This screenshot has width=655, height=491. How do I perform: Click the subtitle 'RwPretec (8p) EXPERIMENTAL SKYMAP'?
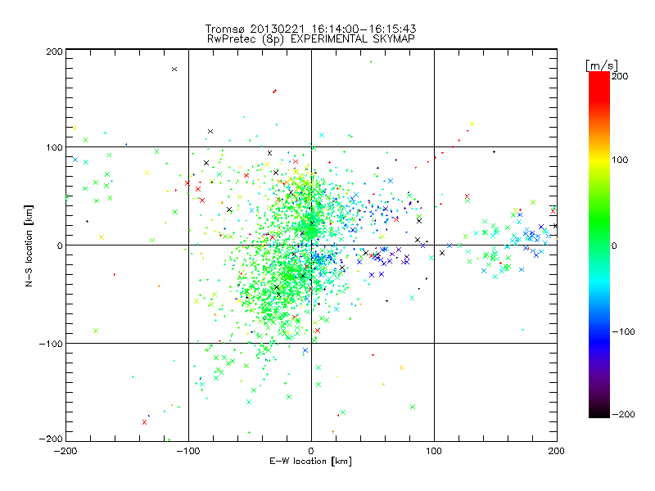pyautogui.click(x=311, y=39)
